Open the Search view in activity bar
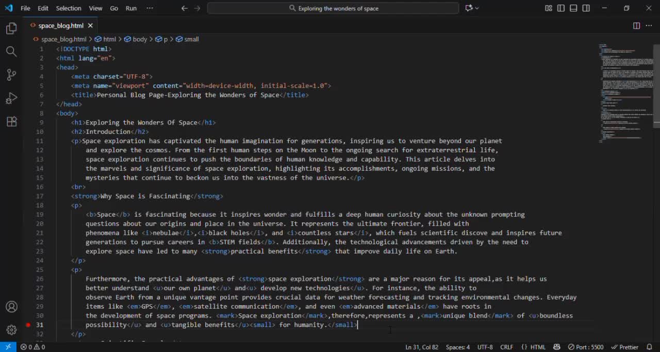The width and height of the screenshot is (660, 352). pos(11,51)
